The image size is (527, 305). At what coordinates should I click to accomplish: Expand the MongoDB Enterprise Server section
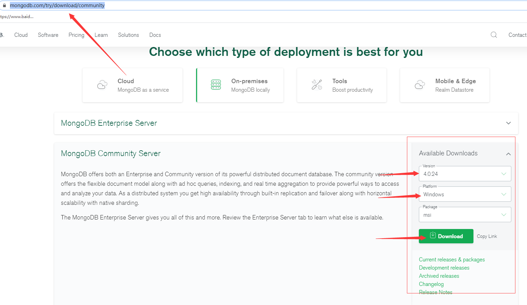[x=286, y=123]
